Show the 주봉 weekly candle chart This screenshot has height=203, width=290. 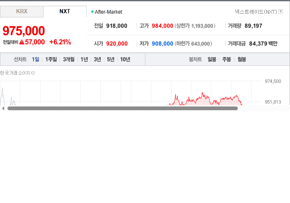coord(227,59)
